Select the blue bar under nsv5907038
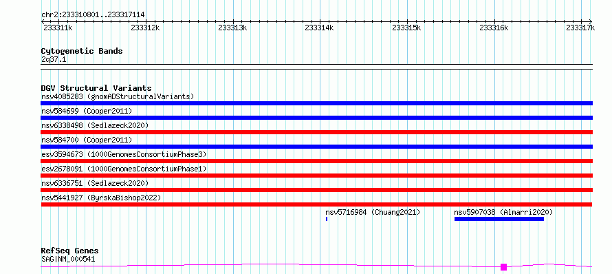 (499, 219)
